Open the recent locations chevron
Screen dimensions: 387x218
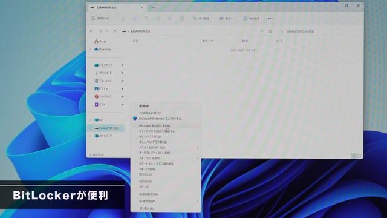click(108, 31)
